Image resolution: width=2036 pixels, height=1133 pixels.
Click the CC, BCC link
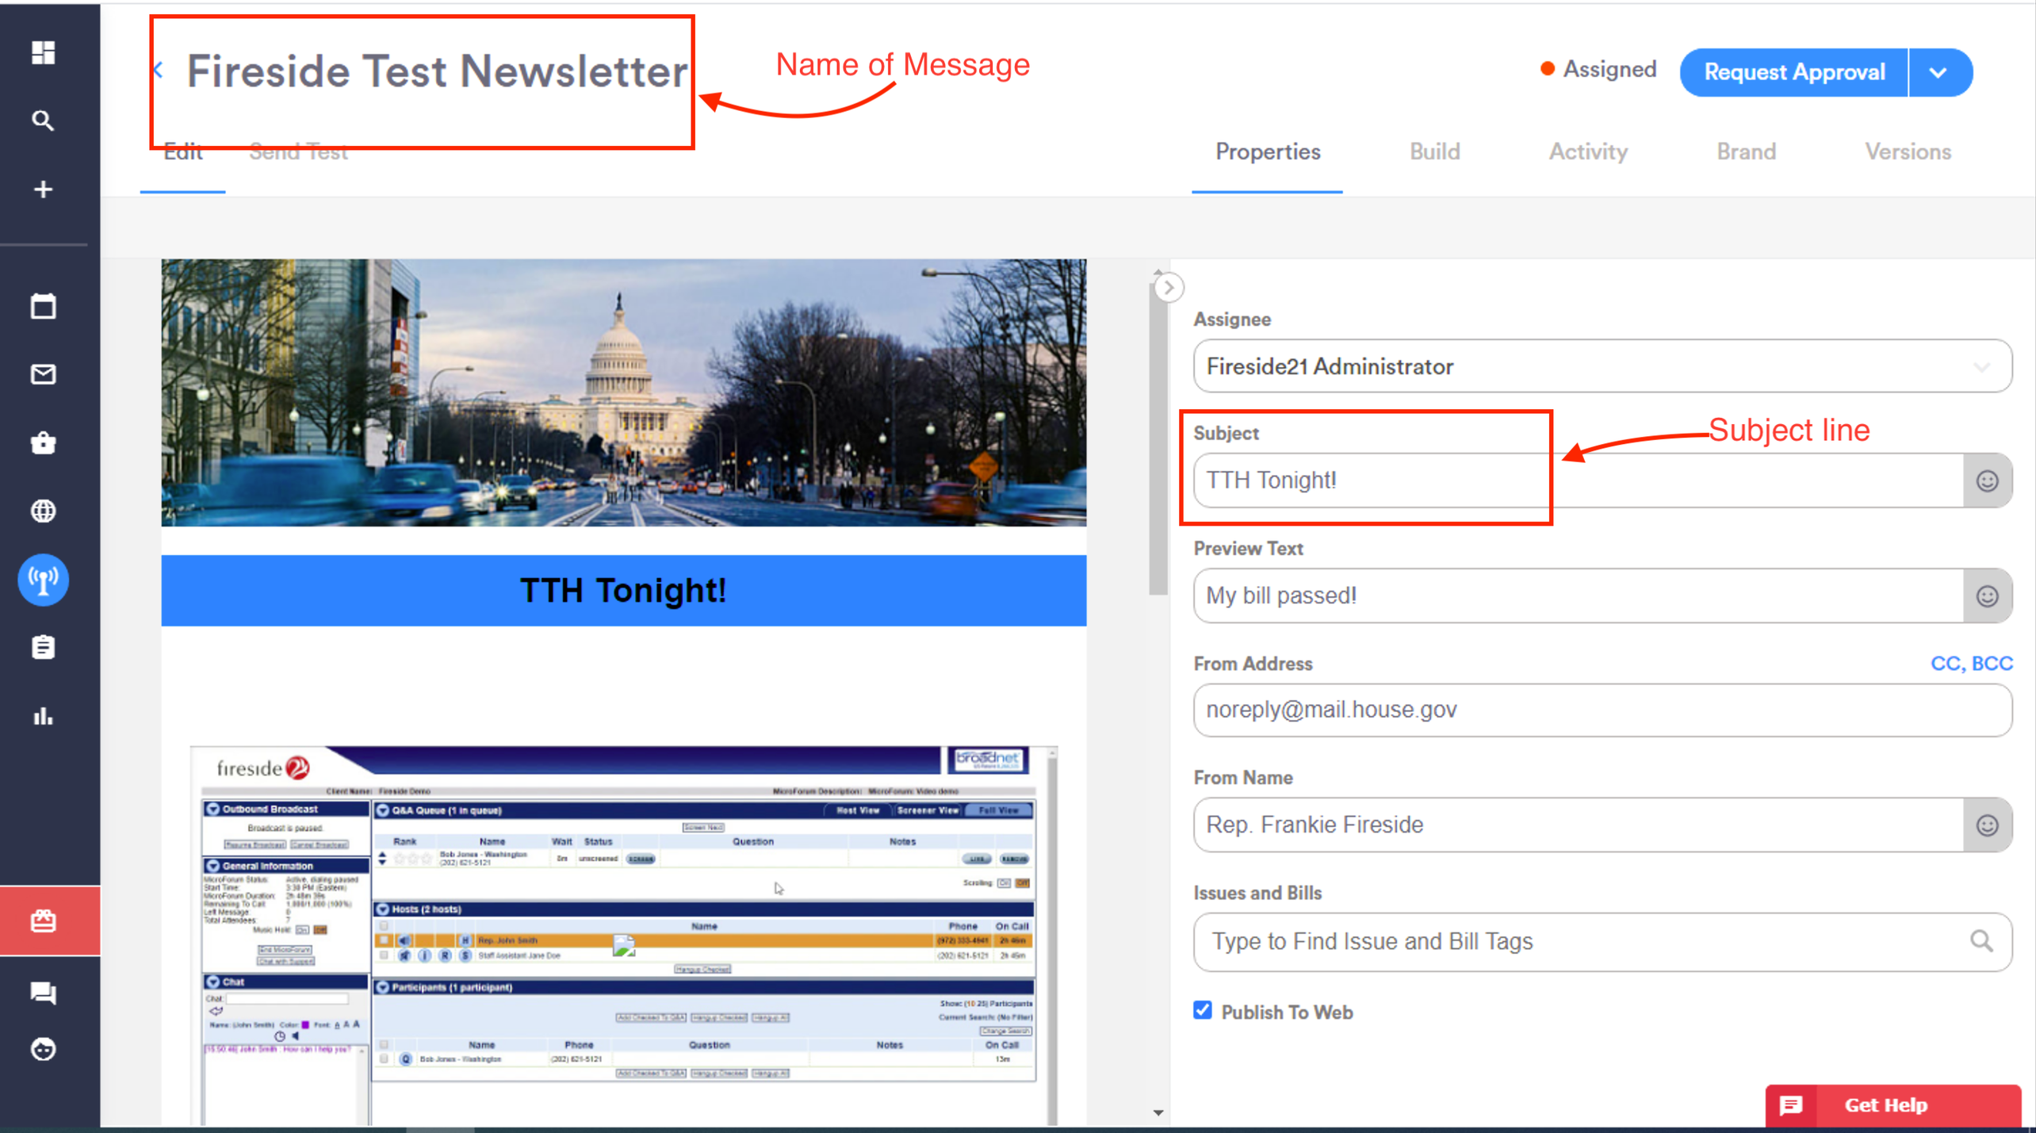coord(1971,664)
